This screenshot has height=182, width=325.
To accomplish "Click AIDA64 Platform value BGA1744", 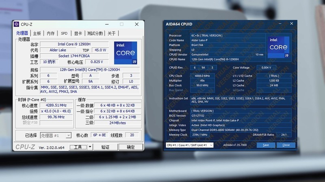I will click(227, 45).
